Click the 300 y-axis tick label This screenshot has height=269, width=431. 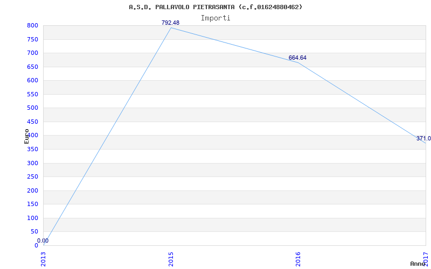[32, 164]
